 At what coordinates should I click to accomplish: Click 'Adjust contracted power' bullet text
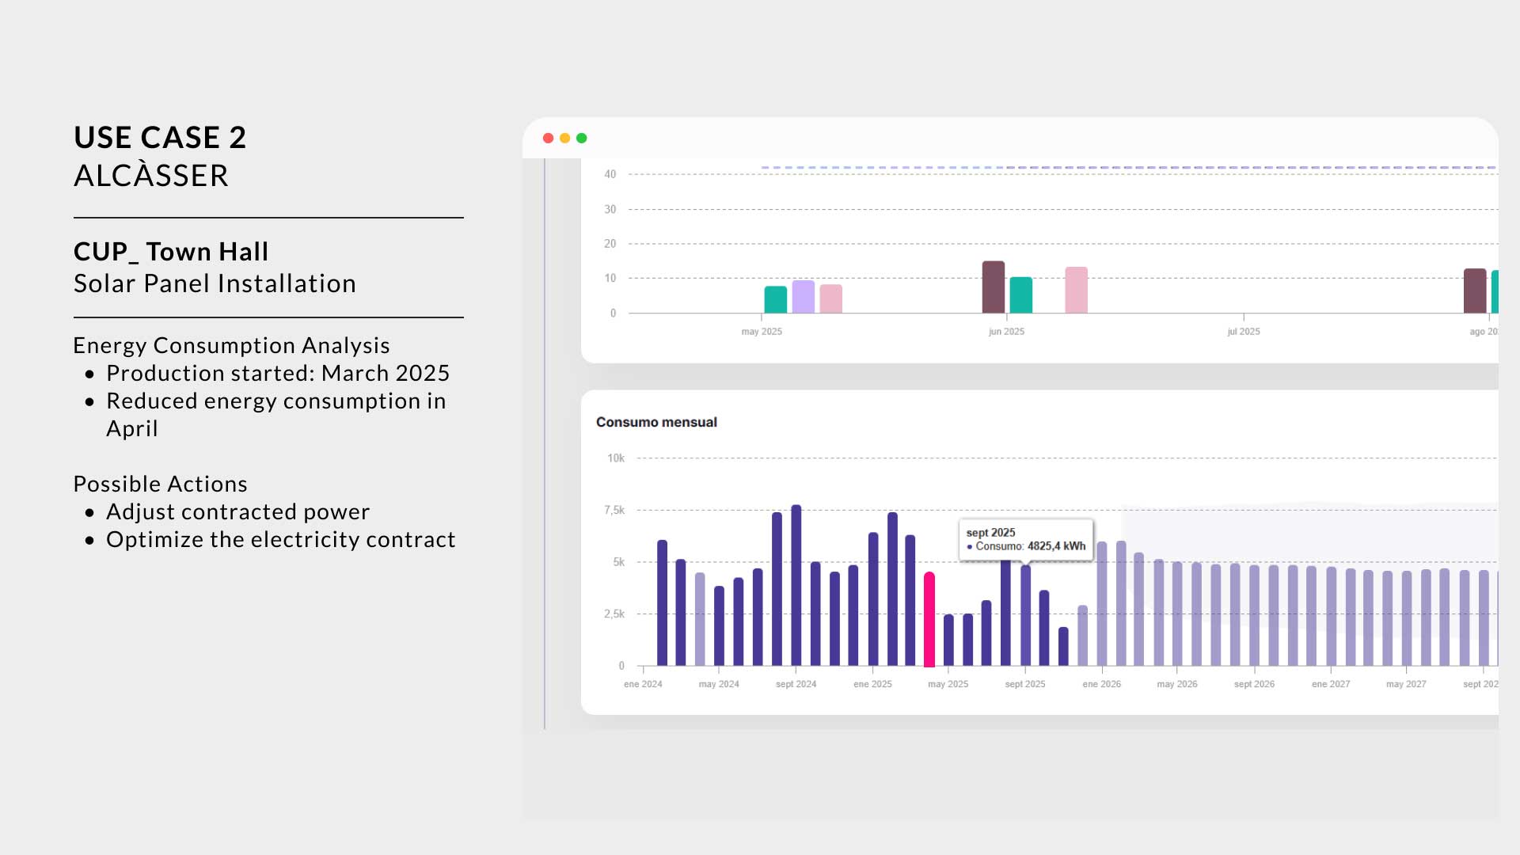237,511
